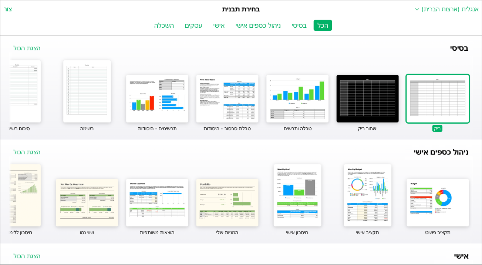Choose the רשימה checklist template
The image size is (482, 265).
coord(87,91)
